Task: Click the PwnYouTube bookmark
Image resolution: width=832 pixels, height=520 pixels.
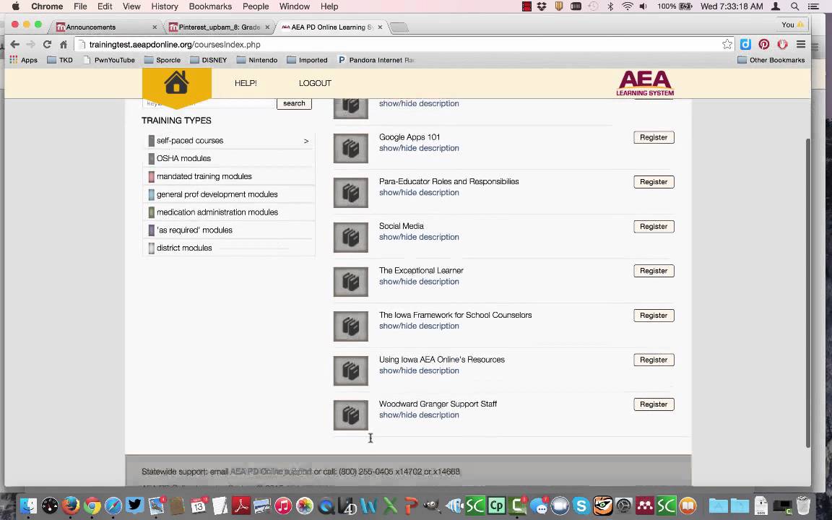Action: click(109, 60)
